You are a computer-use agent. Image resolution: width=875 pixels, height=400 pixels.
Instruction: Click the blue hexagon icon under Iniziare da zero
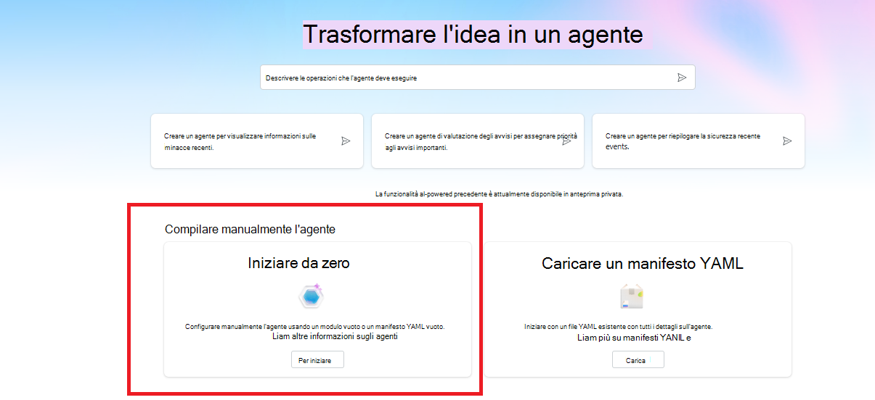coord(311,296)
